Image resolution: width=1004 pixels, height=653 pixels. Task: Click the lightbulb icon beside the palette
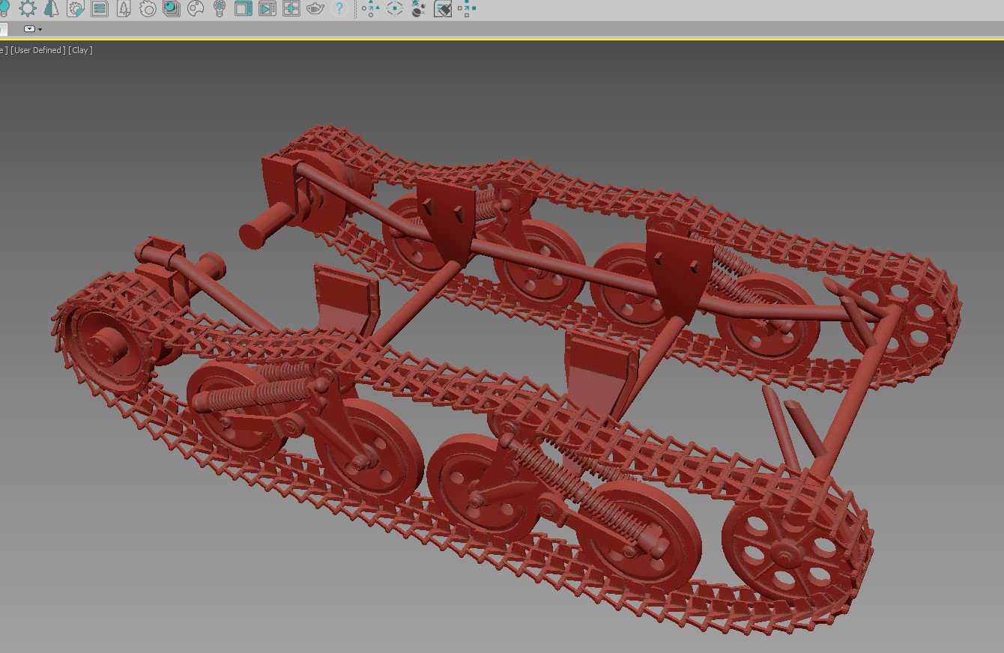pyautogui.click(x=220, y=9)
